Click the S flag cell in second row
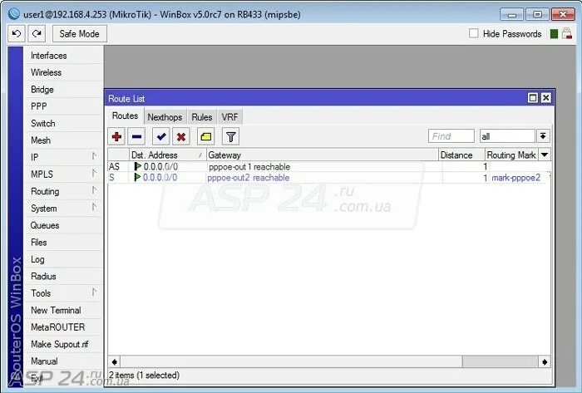 click(x=112, y=178)
